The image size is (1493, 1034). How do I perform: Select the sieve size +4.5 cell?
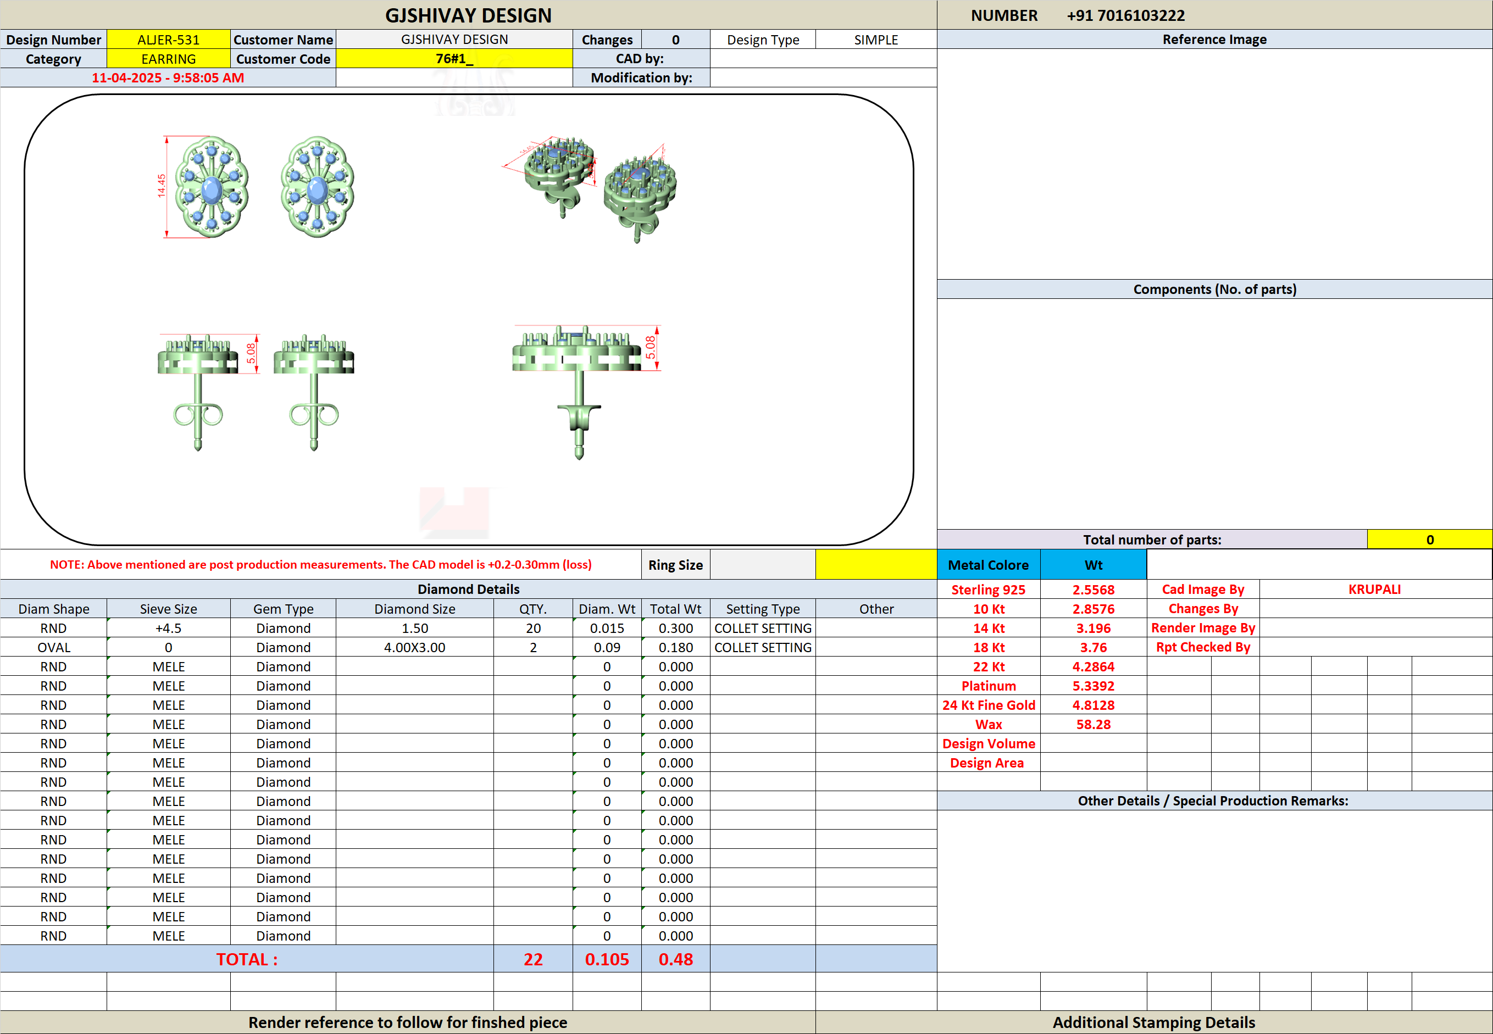169,629
